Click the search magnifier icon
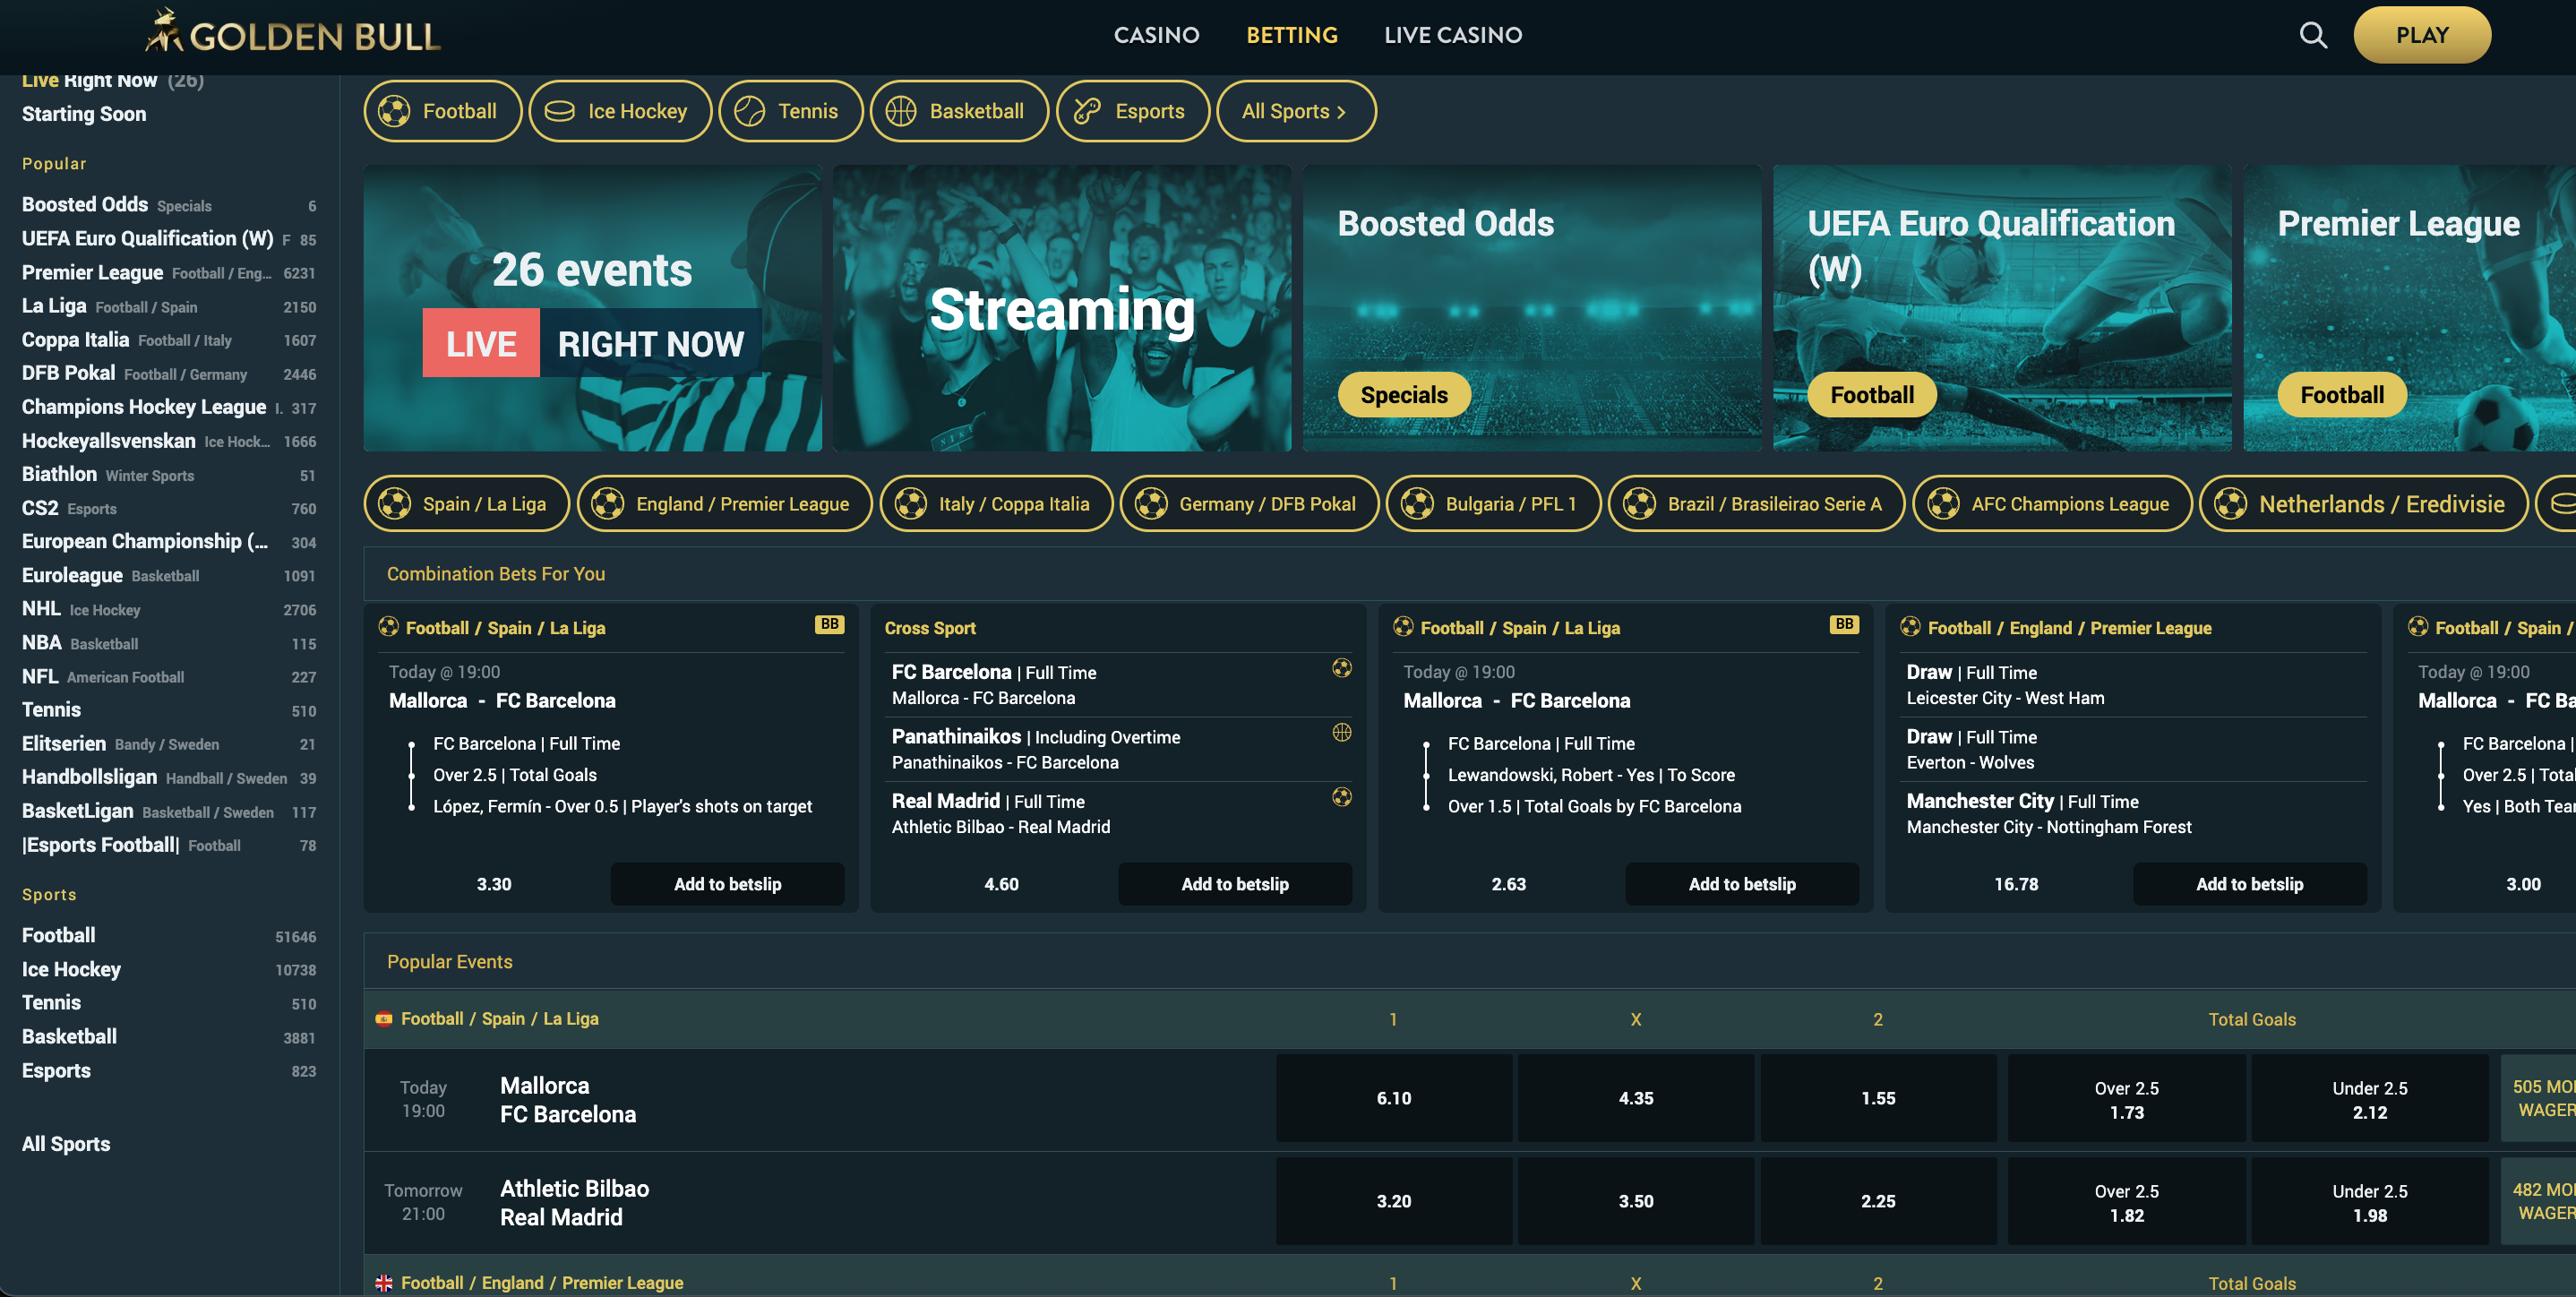The width and height of the screenshot is (2576, 1297). pos(2312,36)
